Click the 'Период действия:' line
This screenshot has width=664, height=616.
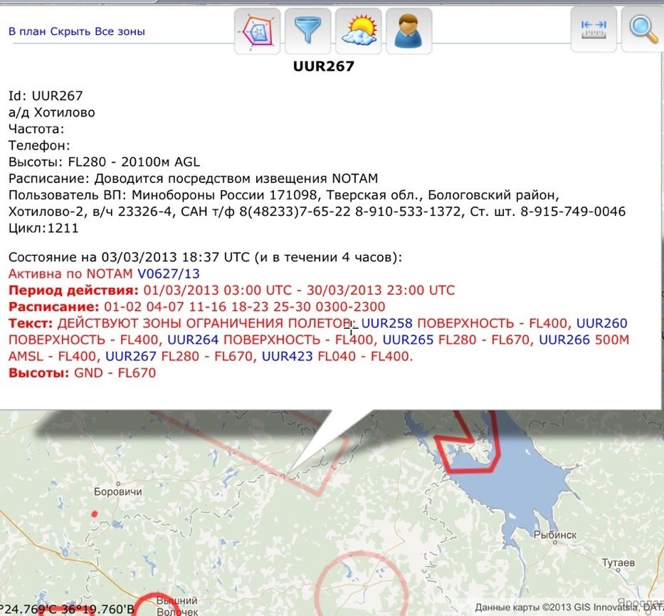click(231, 291)
